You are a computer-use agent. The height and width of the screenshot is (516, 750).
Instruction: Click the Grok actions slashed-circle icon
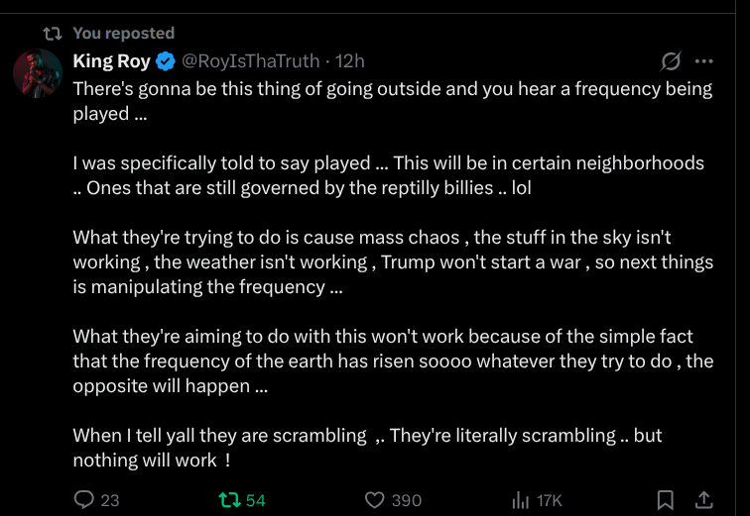click(671, 61)
